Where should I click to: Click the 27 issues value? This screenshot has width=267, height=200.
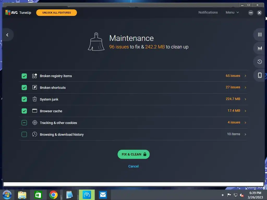click(233, 87)
